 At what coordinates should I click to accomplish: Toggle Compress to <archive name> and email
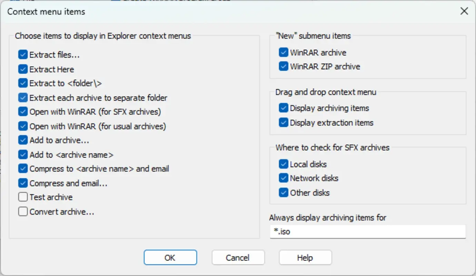tap(22, 169)
